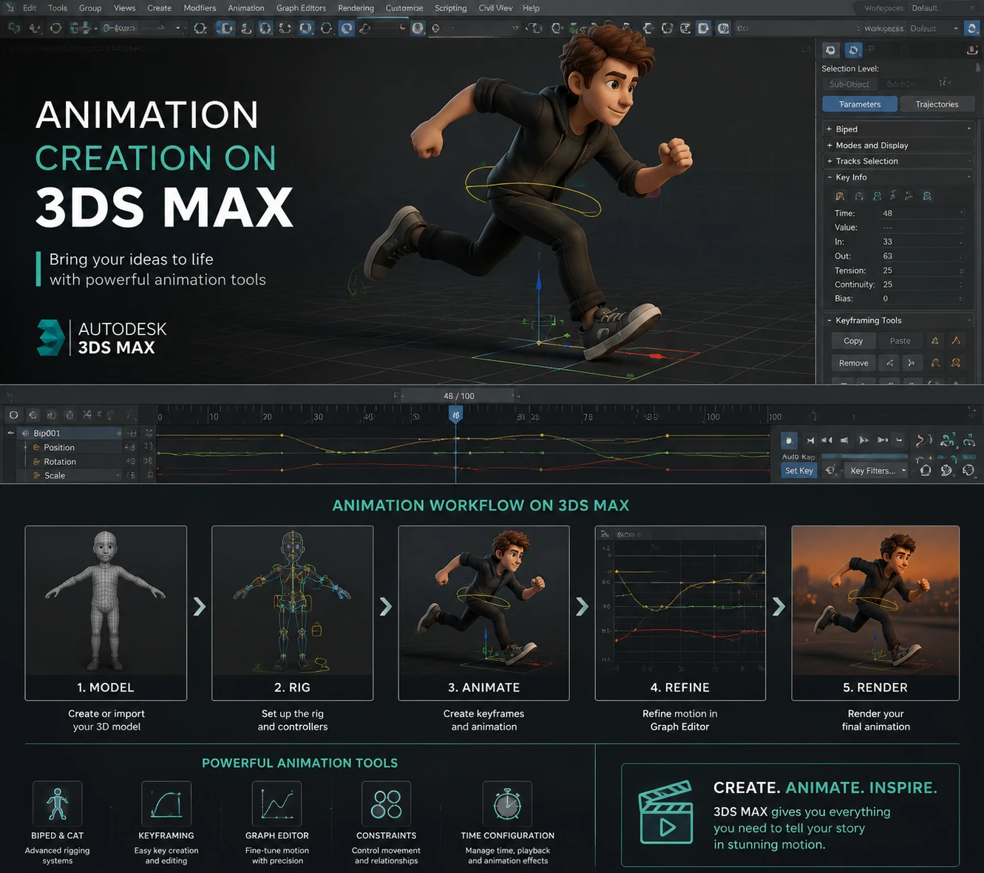
Task: Click the Paste button in Keyframing Tools
Action: pos(900,341)
